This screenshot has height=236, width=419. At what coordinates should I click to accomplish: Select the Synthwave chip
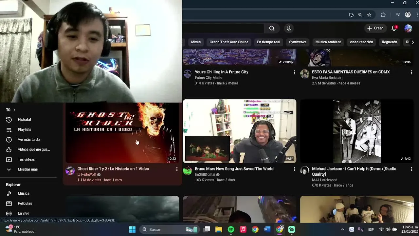pyautogui.click(x=298, y=42)
